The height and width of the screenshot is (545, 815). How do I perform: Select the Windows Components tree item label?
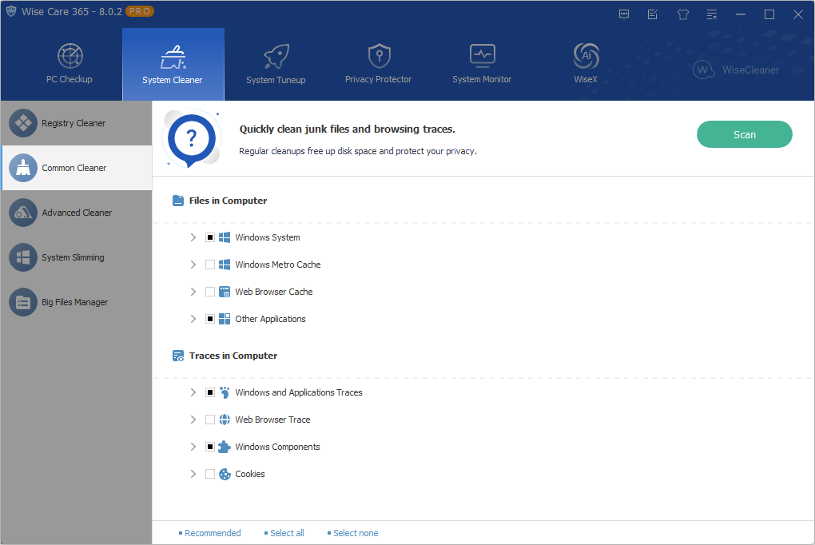277,447
